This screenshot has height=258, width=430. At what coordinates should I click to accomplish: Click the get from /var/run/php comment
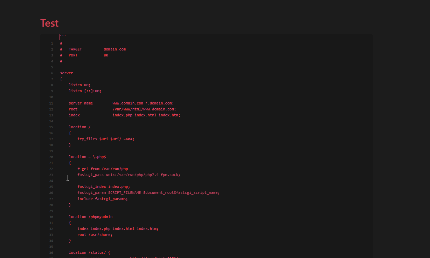103,169
